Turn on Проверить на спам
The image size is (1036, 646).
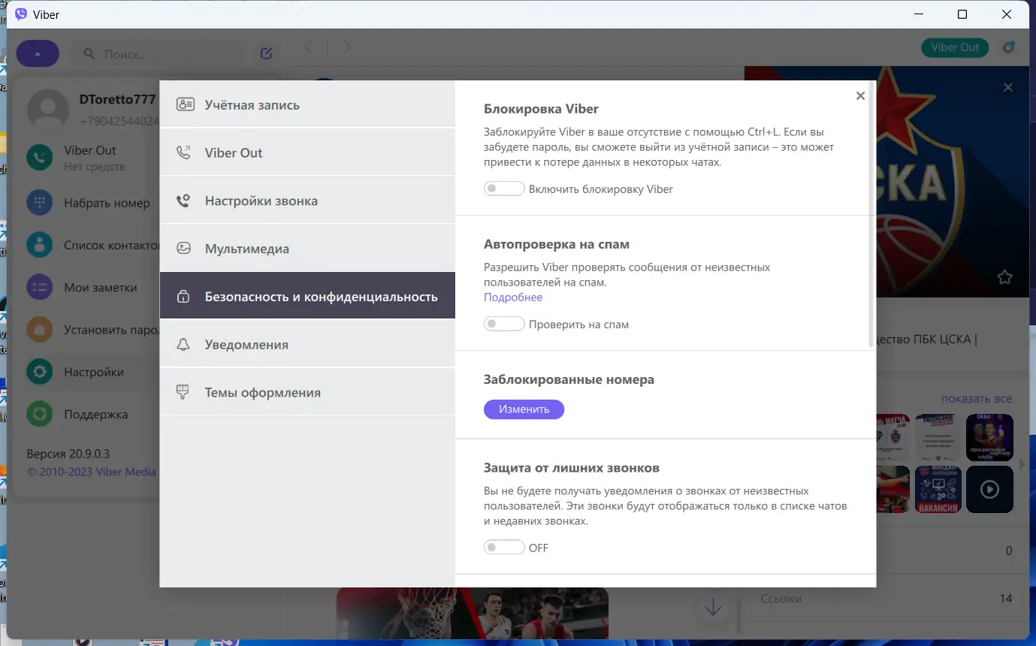[504, 324]
